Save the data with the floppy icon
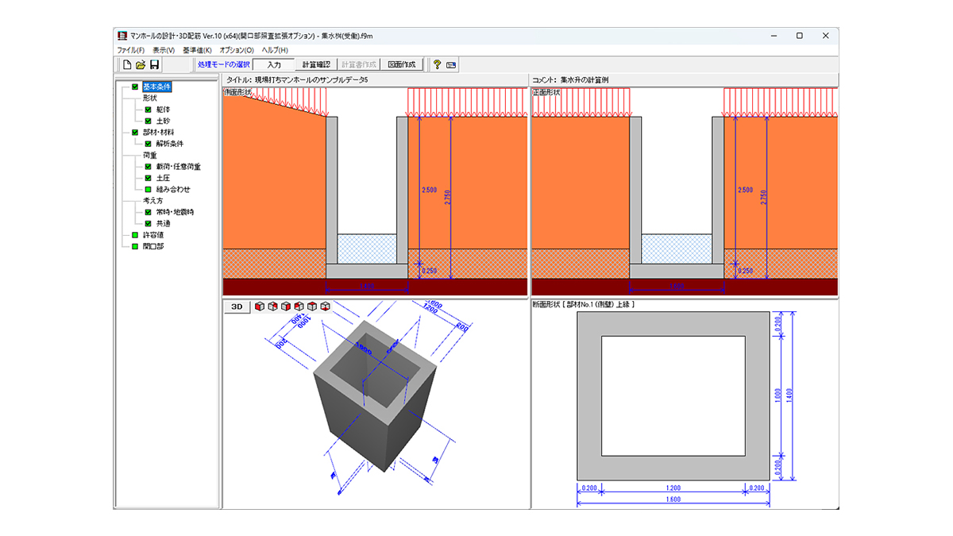Viewport: 953px width, 536px height. coord(155,64)
